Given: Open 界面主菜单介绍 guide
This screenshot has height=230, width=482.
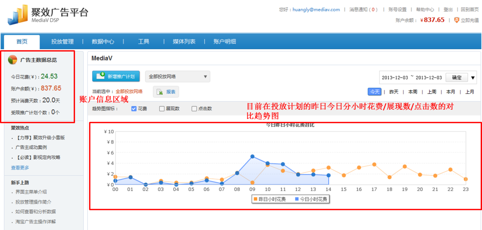Looking at the screenshot, I should click(x=31, y=192).
